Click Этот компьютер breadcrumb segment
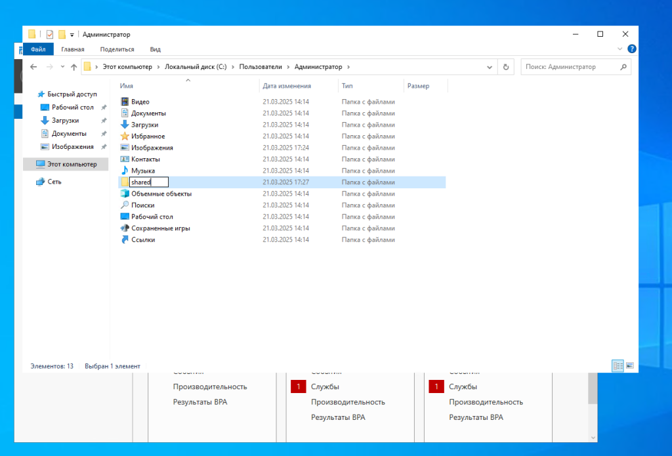This screenshot has width=672, height=456. click(x=127, y=67)
